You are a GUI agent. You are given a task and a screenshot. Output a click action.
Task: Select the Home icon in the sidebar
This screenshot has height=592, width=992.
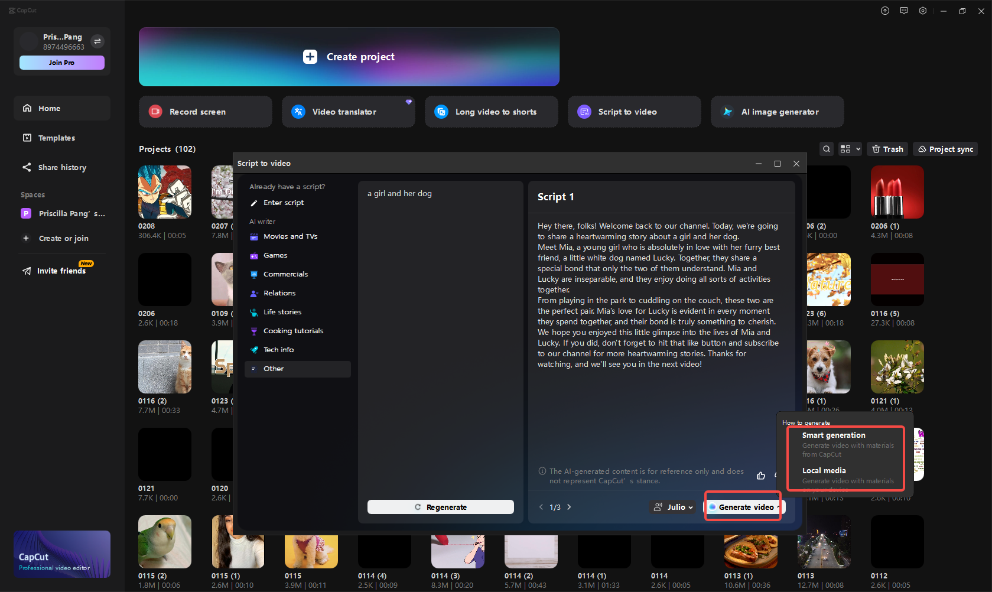click(27, 108)
